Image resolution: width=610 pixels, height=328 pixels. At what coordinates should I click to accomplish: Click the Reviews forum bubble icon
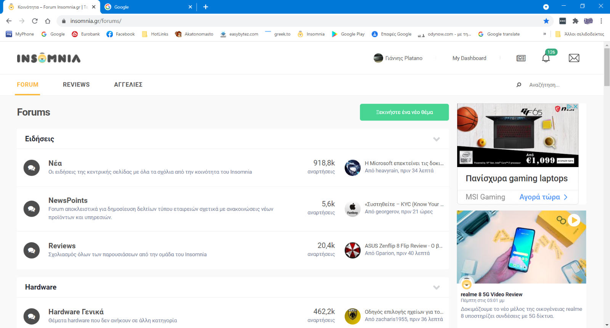[32, 250]
